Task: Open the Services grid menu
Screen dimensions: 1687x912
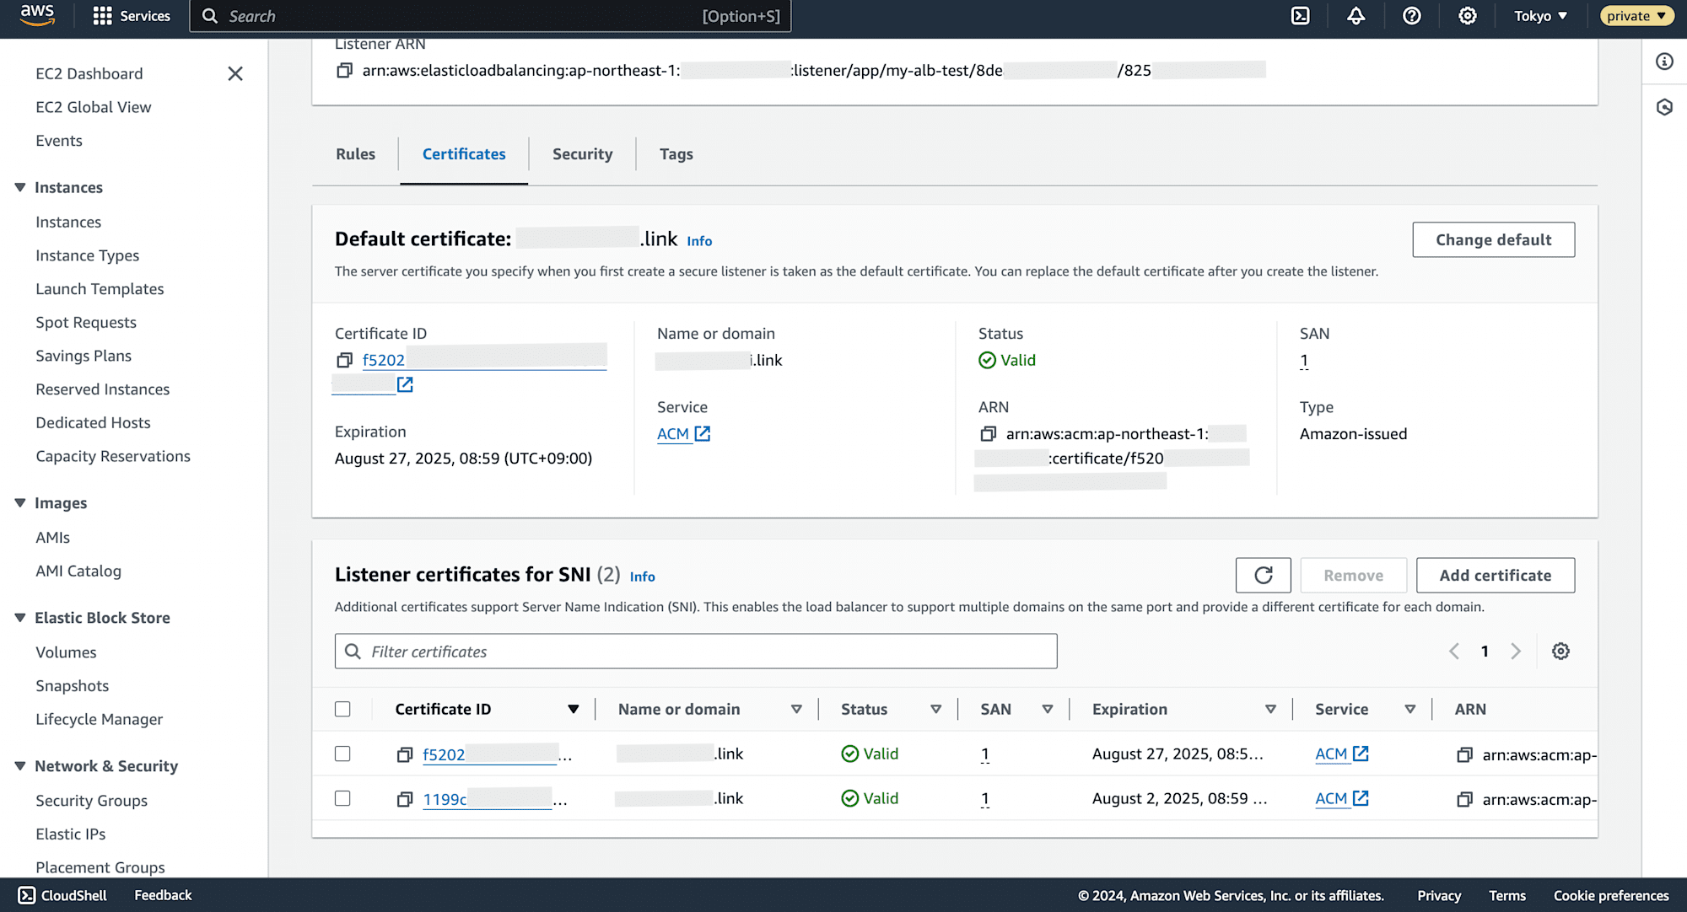Action: point(132,16)
